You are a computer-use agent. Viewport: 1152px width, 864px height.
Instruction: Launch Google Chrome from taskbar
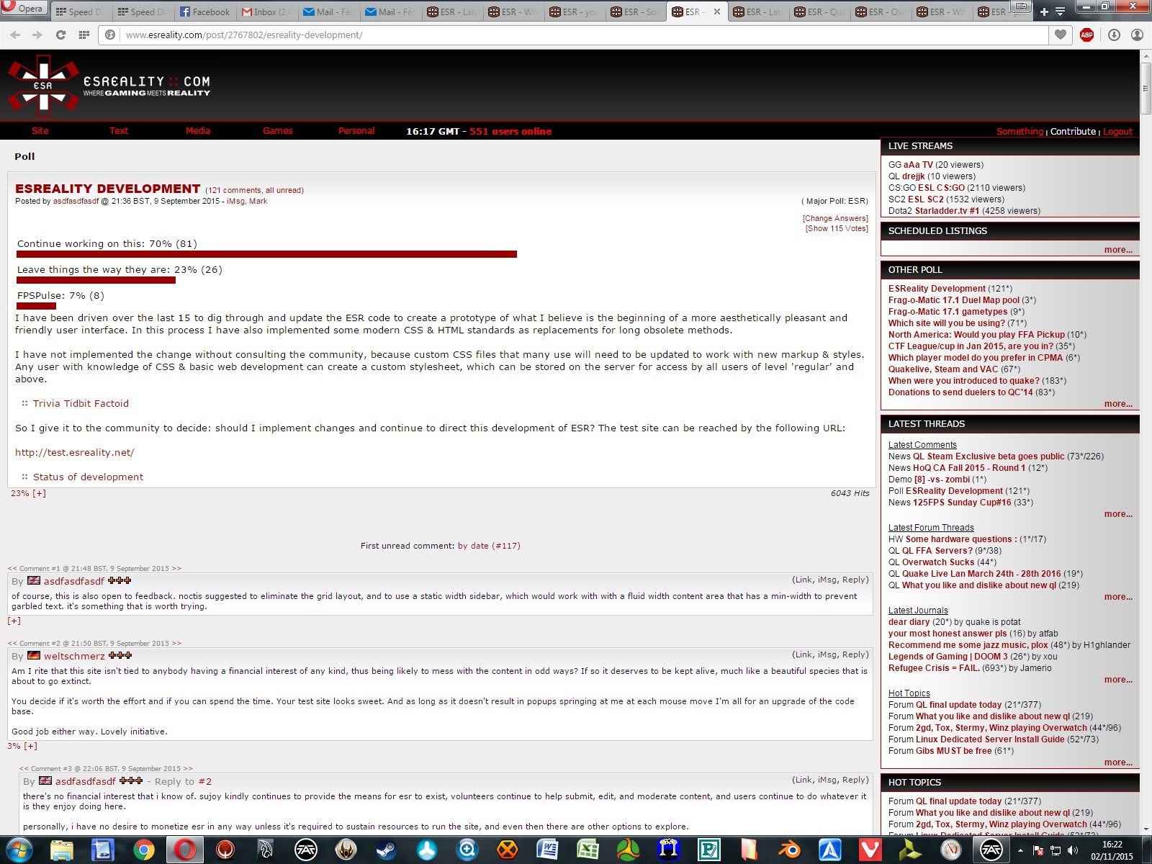pos(143,850)
